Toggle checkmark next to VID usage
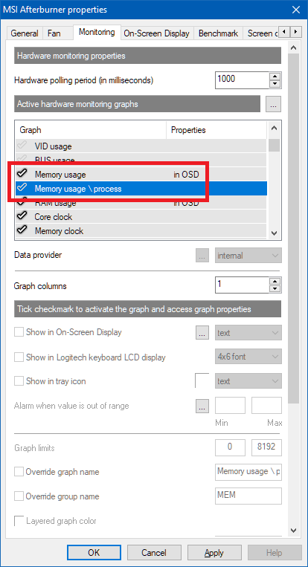 22,146
